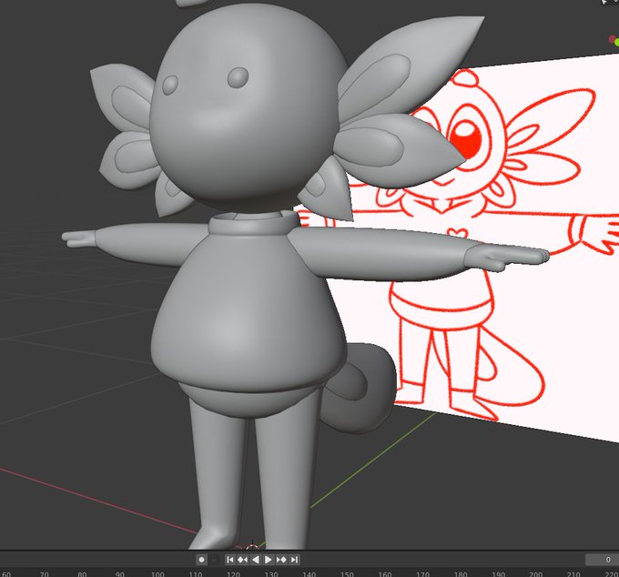Jump to the timeline start frame

click(230, 560)
